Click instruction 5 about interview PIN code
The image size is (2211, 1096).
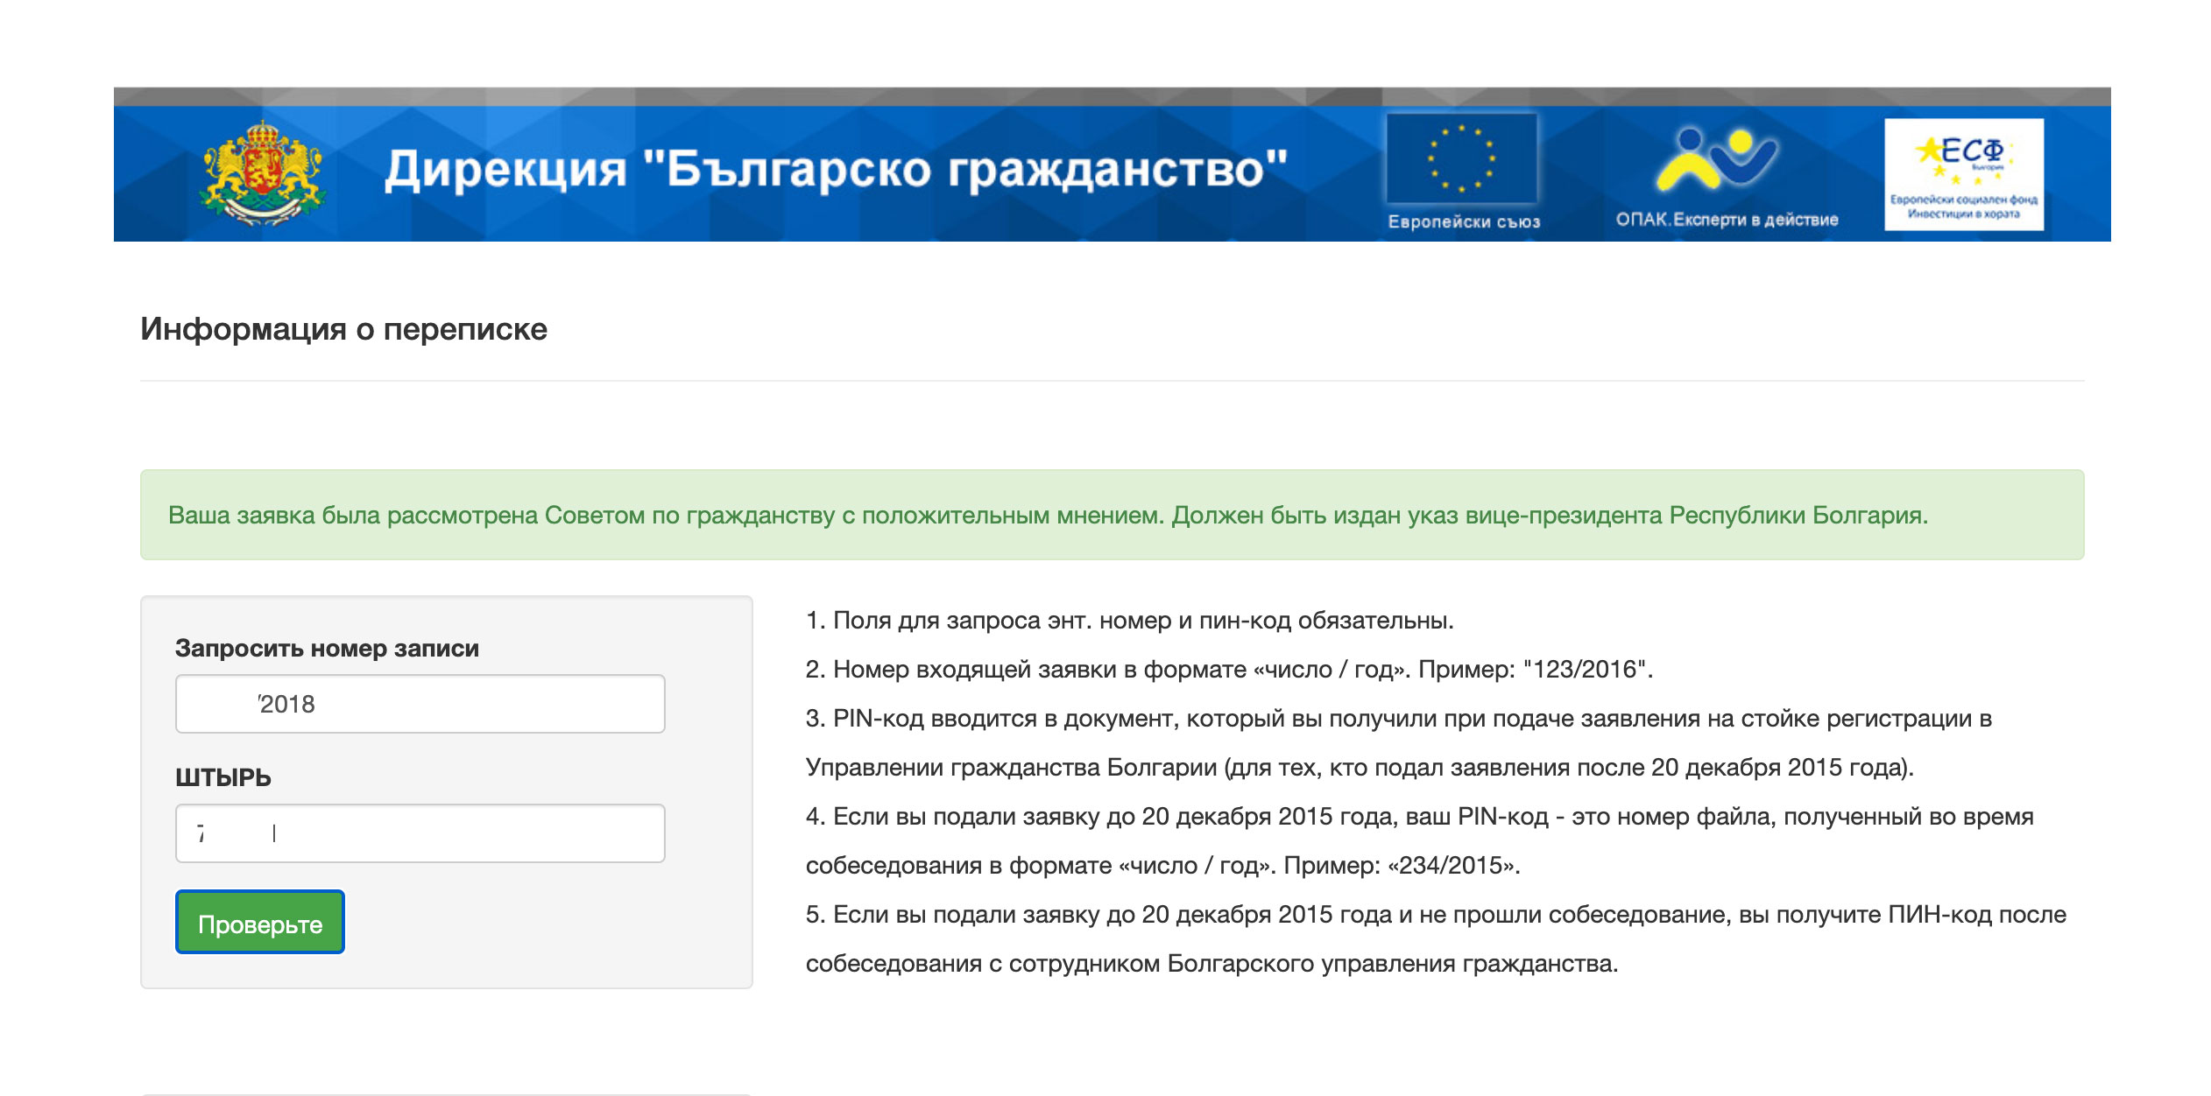pos(1435,915)
